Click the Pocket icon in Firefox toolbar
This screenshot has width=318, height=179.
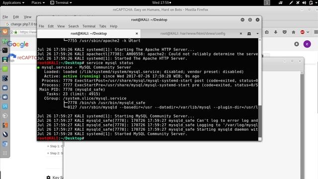point(285,32)
